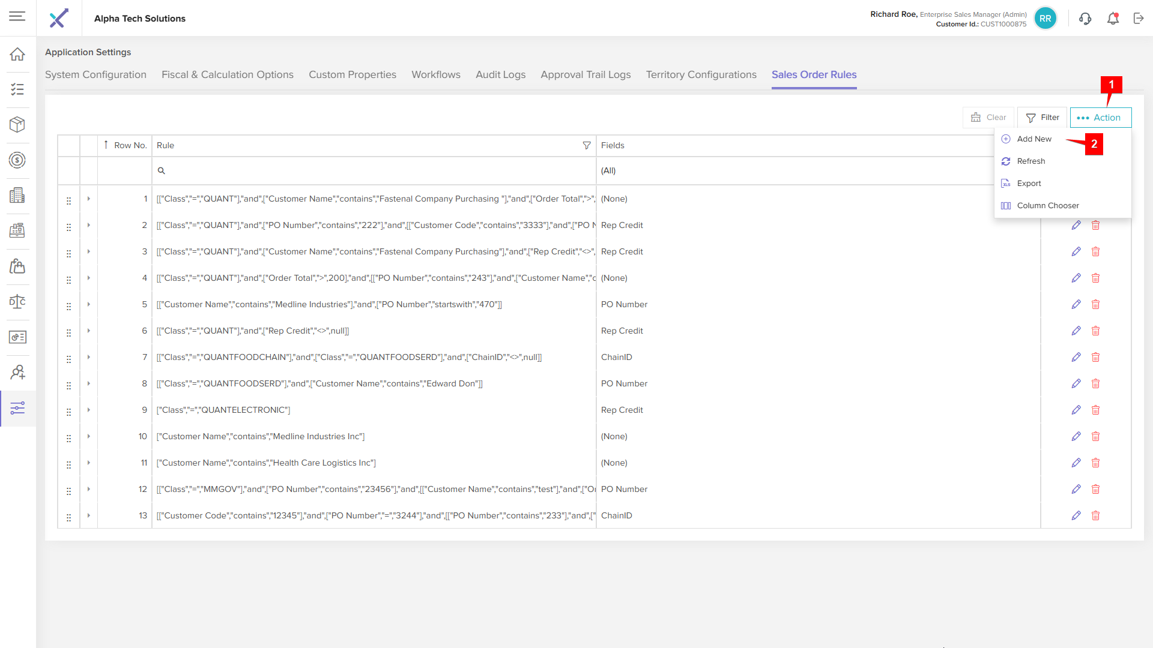This screenshot has width=1153, height=648.
Task: Click the logout icon in header
Action: [x=1139, y=19]
